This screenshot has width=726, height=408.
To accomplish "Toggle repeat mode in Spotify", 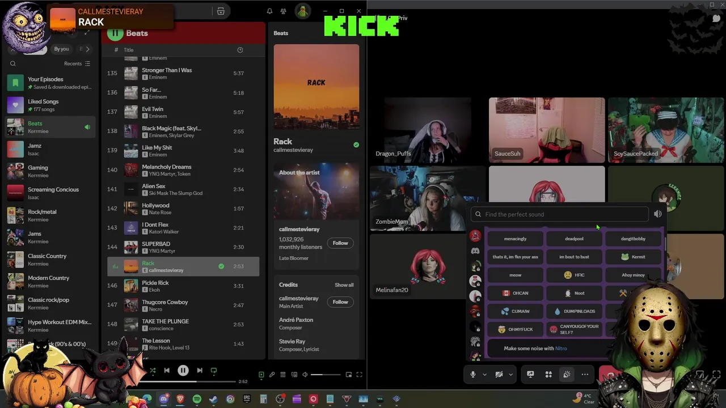I will (x=214, y=371).
